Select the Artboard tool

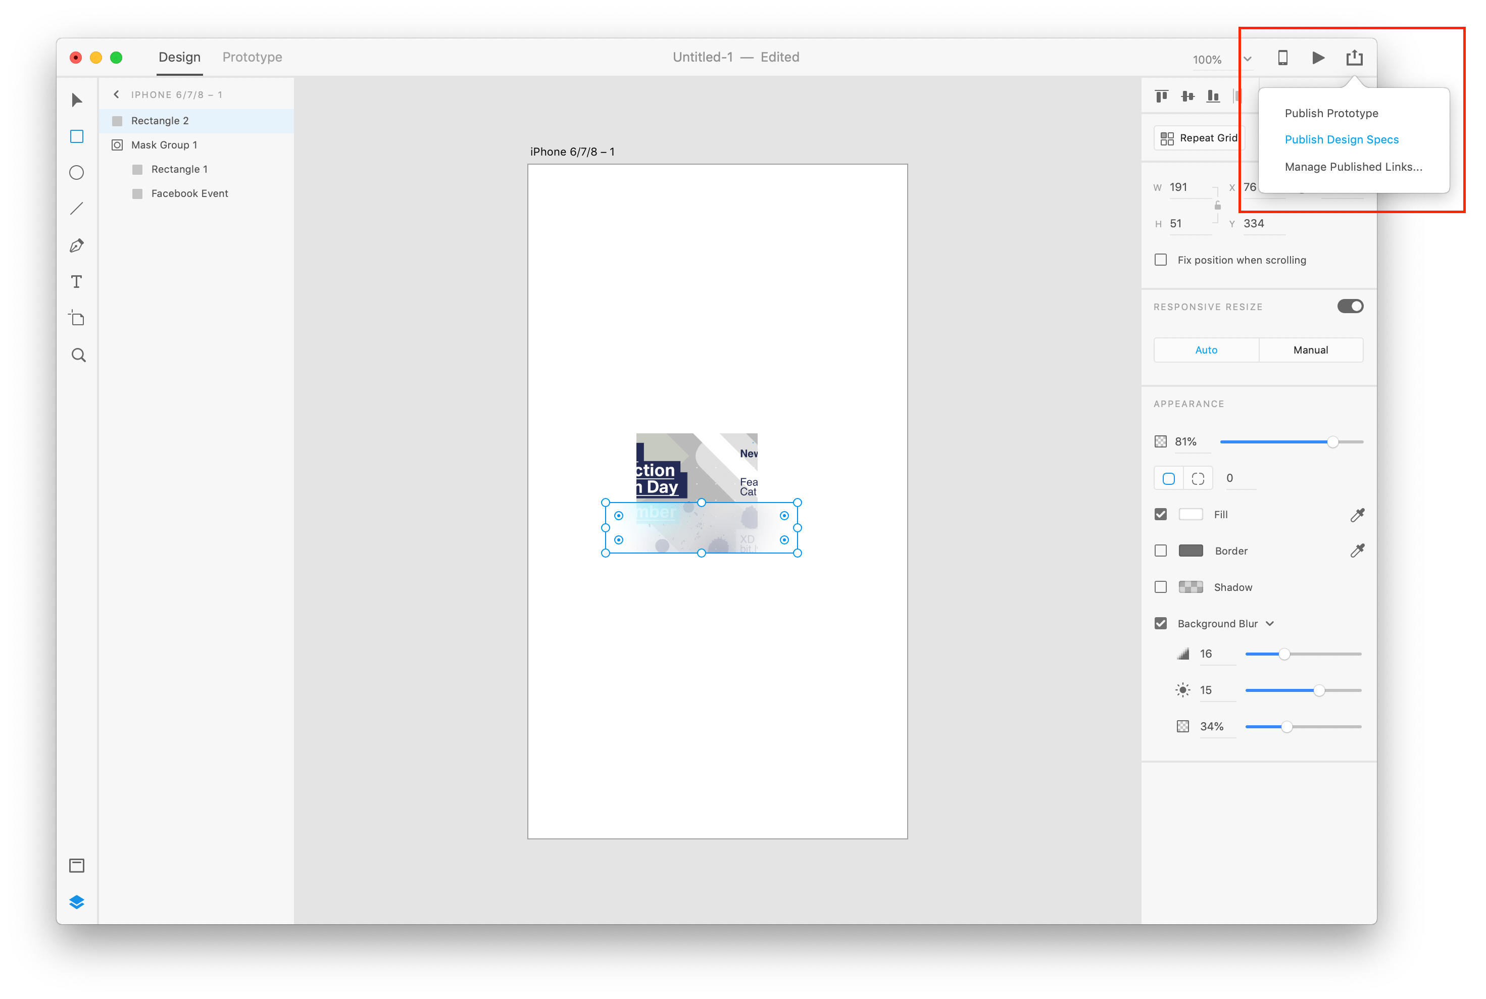click(x=76, y=318)
